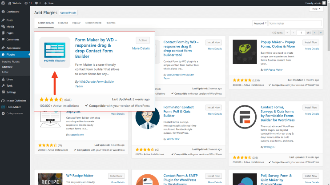Open Popup Maker title link
This screenshot has width=330, height=185.
[x=278, y=44]
